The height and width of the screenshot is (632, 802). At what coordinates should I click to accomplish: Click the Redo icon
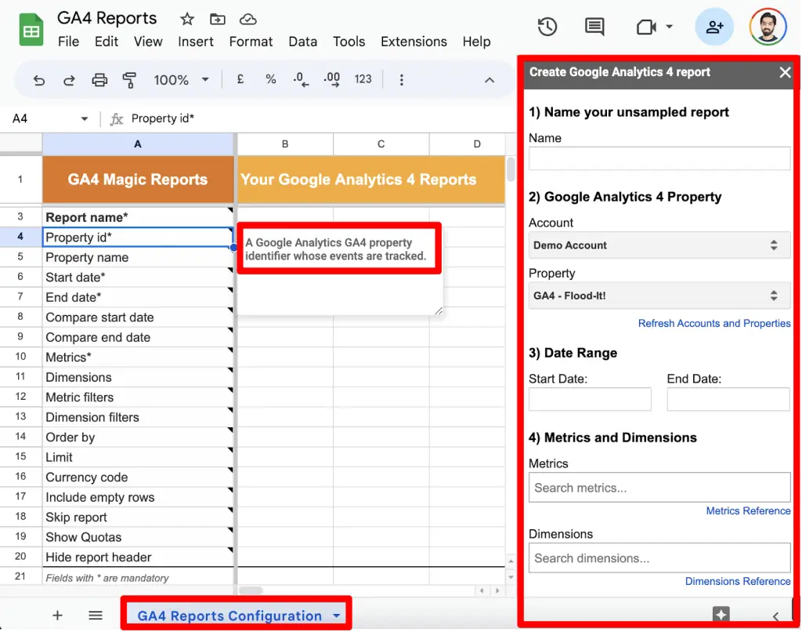(70, 79)
